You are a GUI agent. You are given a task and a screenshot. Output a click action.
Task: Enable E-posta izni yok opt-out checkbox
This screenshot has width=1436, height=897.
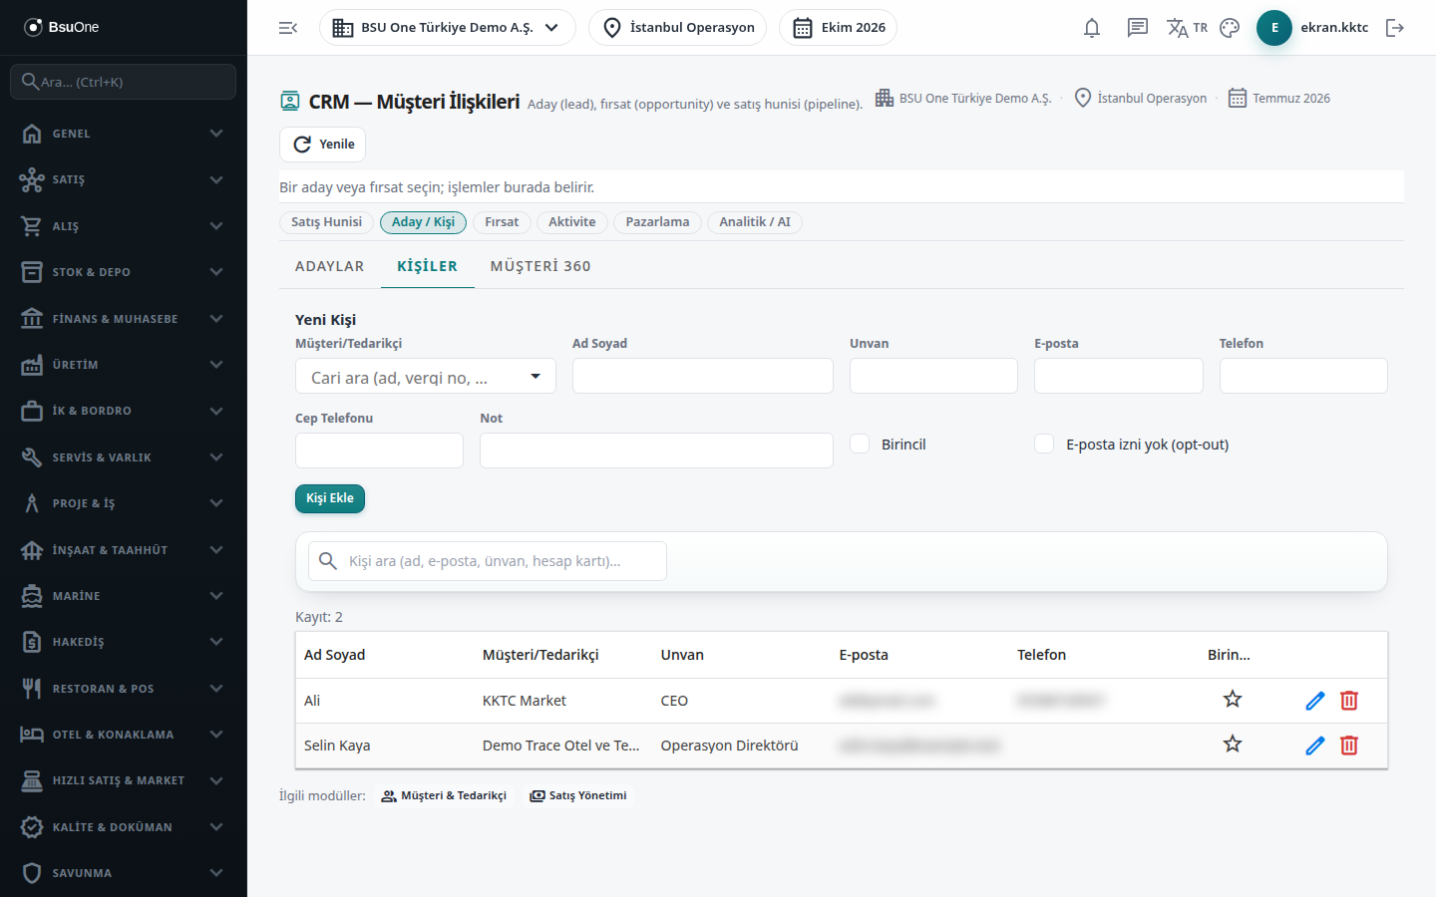tap(1044, 444)
